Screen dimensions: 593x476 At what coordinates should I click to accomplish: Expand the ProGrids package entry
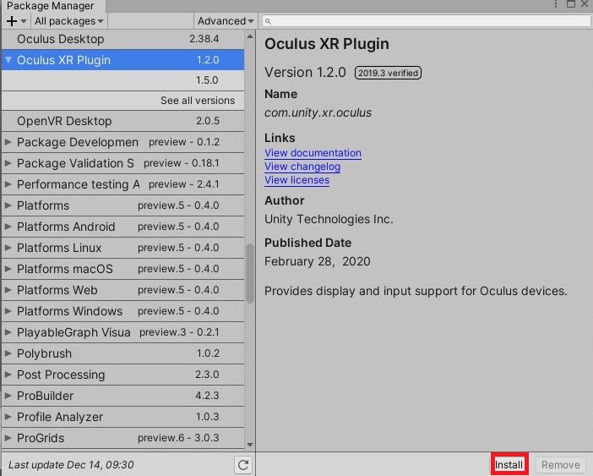8,438
